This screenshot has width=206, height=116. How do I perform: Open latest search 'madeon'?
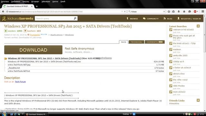[x=177, y=49]
